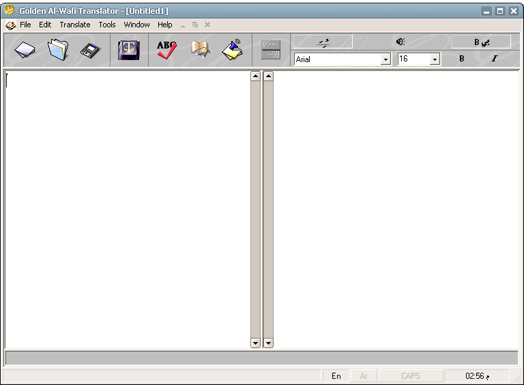Select the En language indicator in status bar
Screen dimensions: 524x385
tap(336, 376)
